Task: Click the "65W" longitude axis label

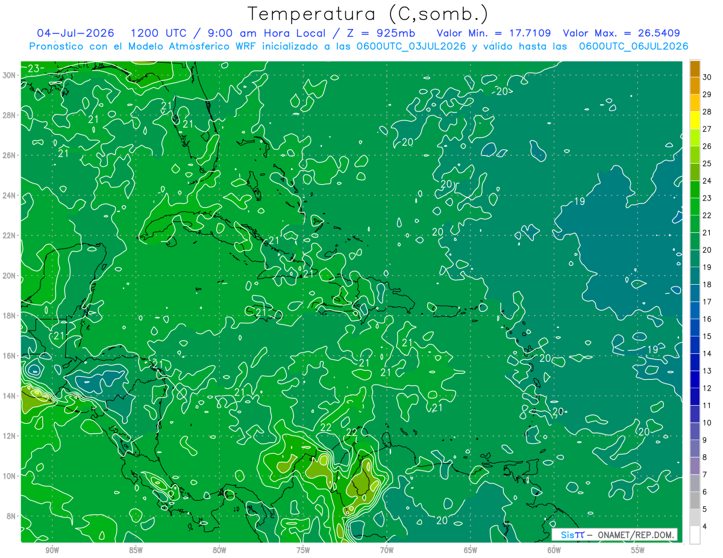Action: 471,550
